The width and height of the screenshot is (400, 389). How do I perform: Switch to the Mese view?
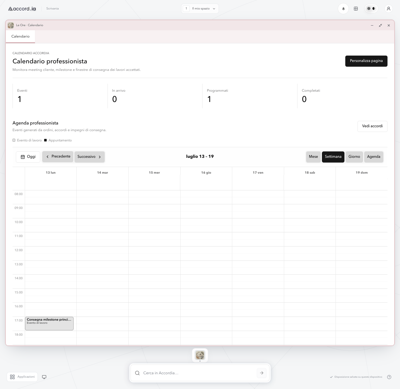tap(313, 157)
